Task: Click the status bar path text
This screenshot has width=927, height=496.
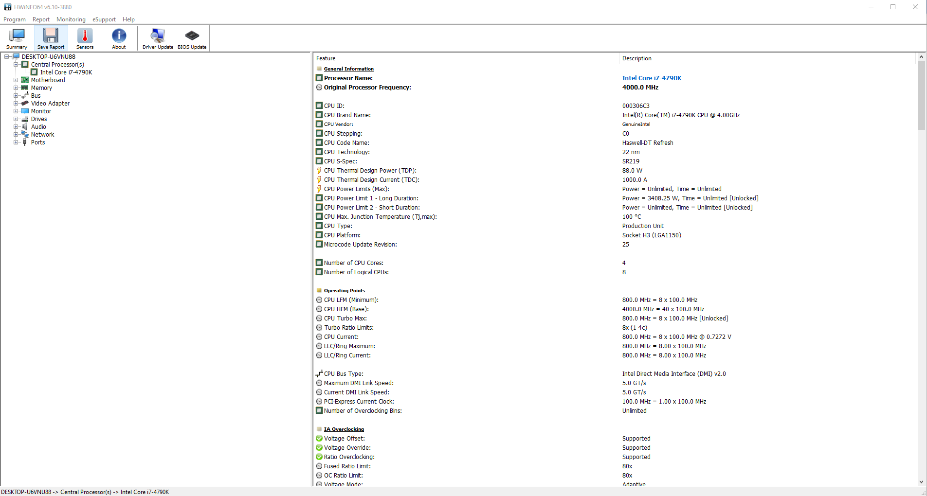Action: (85, 492)
